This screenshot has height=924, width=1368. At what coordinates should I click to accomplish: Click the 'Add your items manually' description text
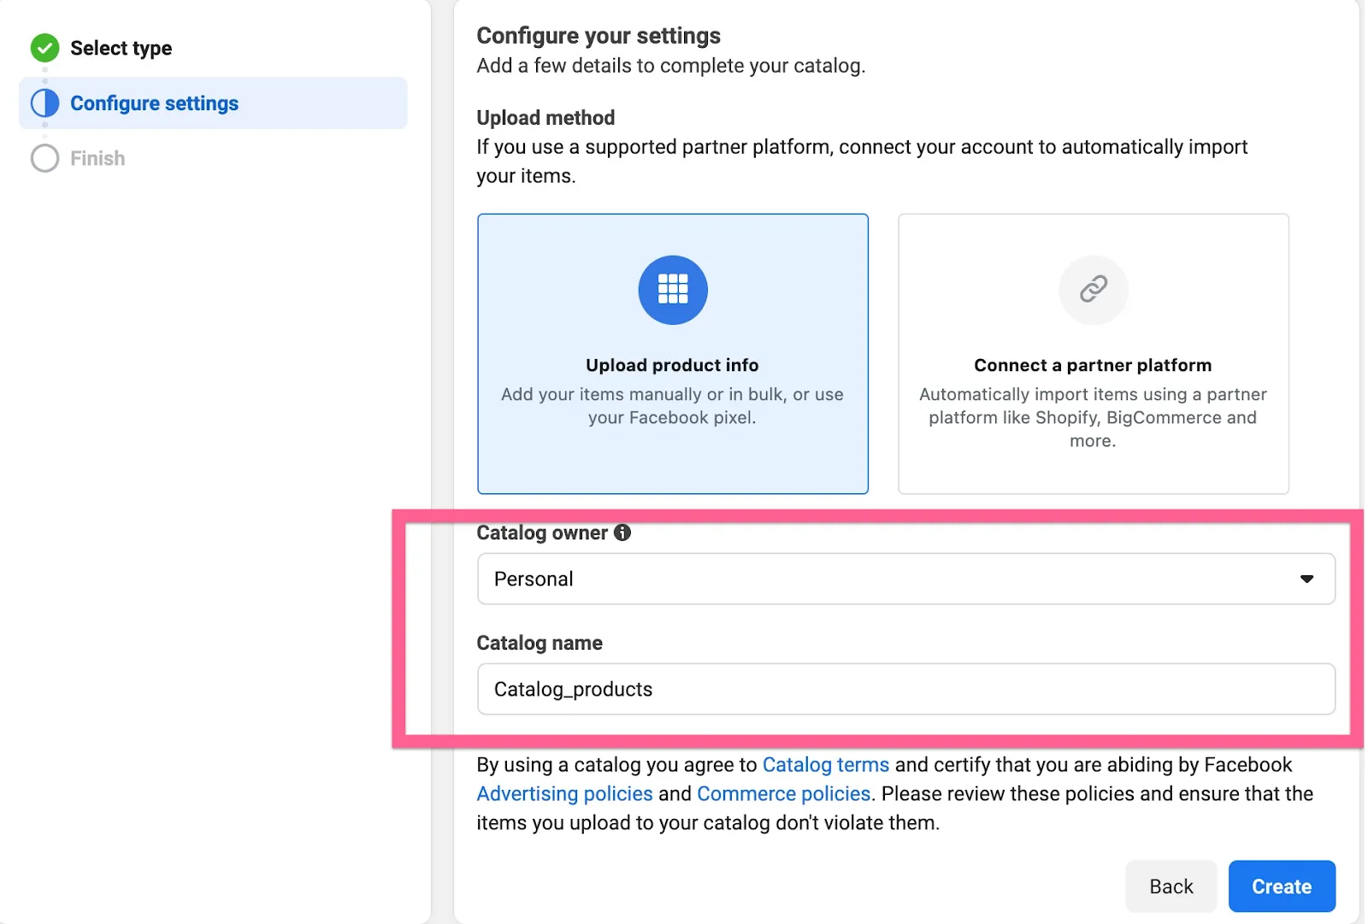(x=672, y=406)
